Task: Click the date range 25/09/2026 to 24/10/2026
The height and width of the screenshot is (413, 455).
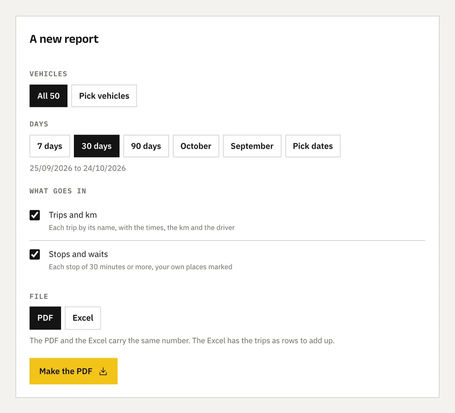Action: point(78,168)
